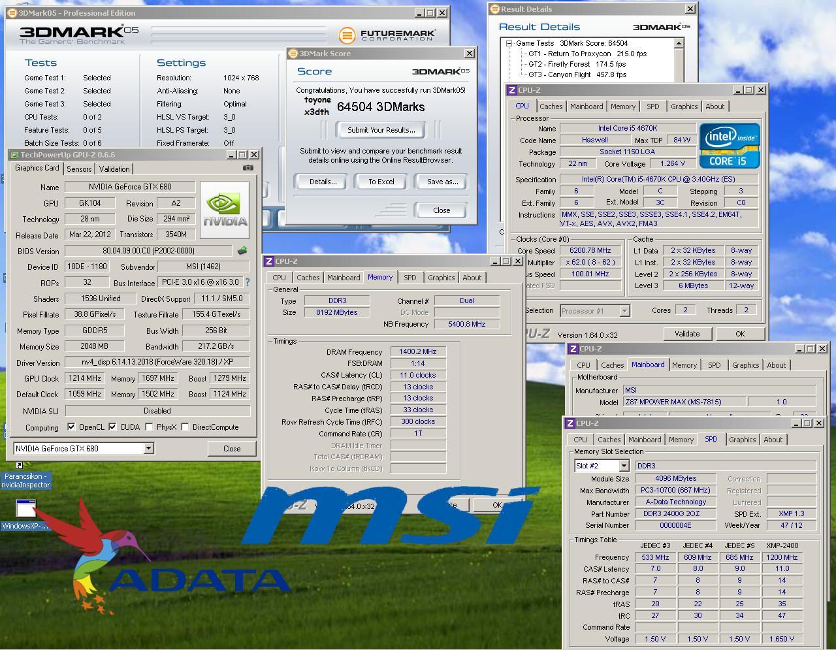This screenshot has width=836, height=650.
Task: Click the Save as button in 3DMark Score
Action: point(442,182)
